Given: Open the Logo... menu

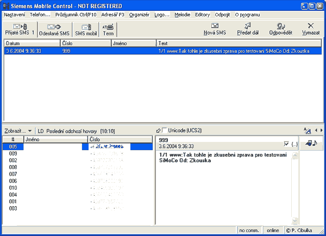Looking at the screenshot, I should (161, 15).
